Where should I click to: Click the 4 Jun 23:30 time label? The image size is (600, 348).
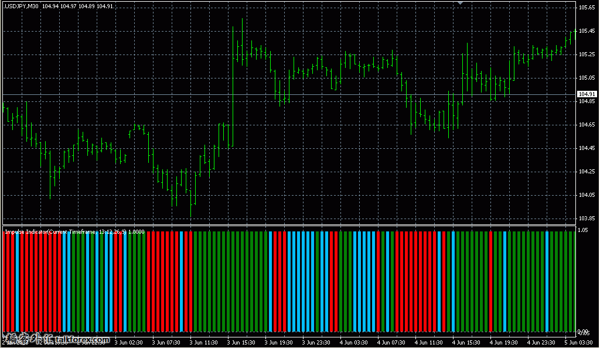click(541, 343)
